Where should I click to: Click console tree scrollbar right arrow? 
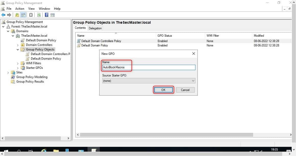(68, 138)
